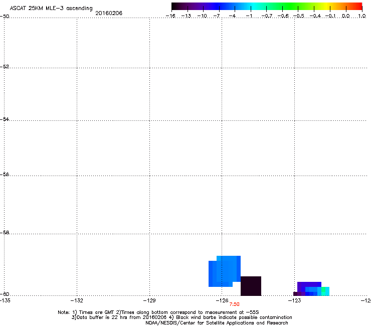371x326 pixels.
Task: Click the -16 colorbar label
Action: pyautogui.click(x=170, y=16)
